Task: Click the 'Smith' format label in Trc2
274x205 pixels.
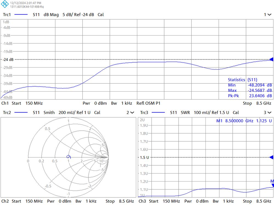Action: pos(49,113)
